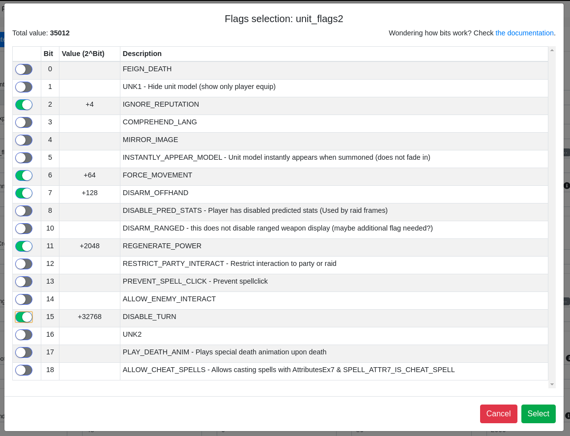Toggle on the PLAY_DEATH_ANIM flag

click(23, 352)
